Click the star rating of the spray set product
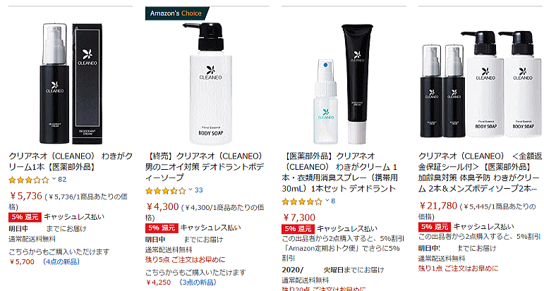 tap(302, 202)
